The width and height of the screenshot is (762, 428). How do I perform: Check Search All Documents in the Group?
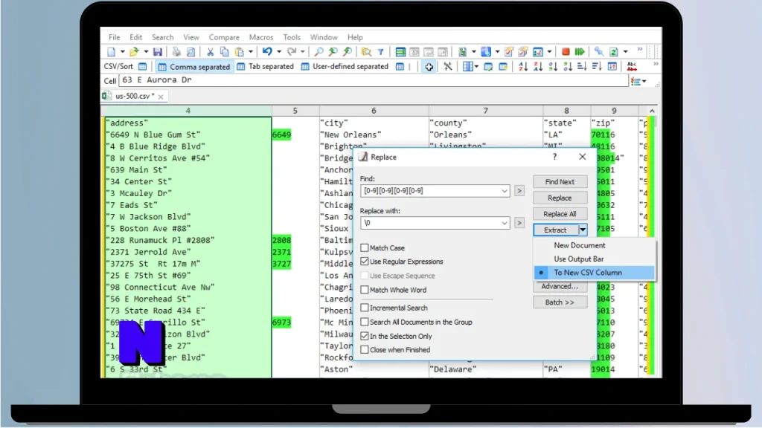pos(365,322)
